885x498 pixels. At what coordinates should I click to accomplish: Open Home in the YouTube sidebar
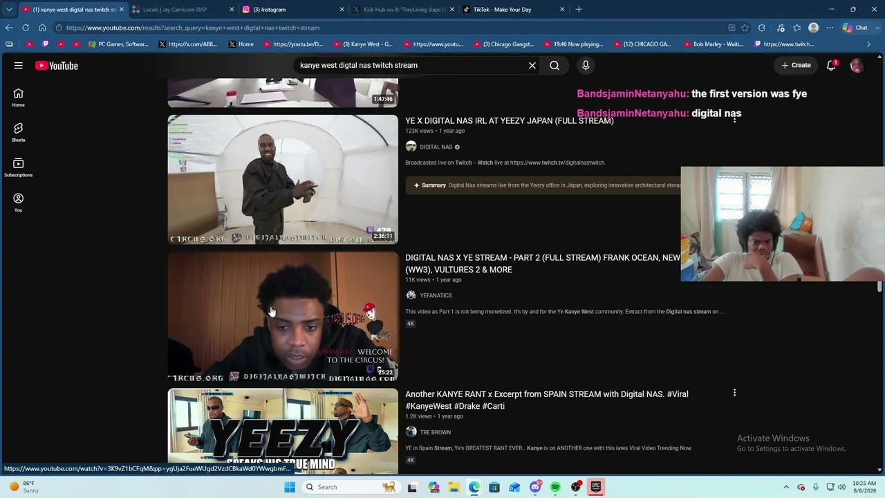[19, 98]
